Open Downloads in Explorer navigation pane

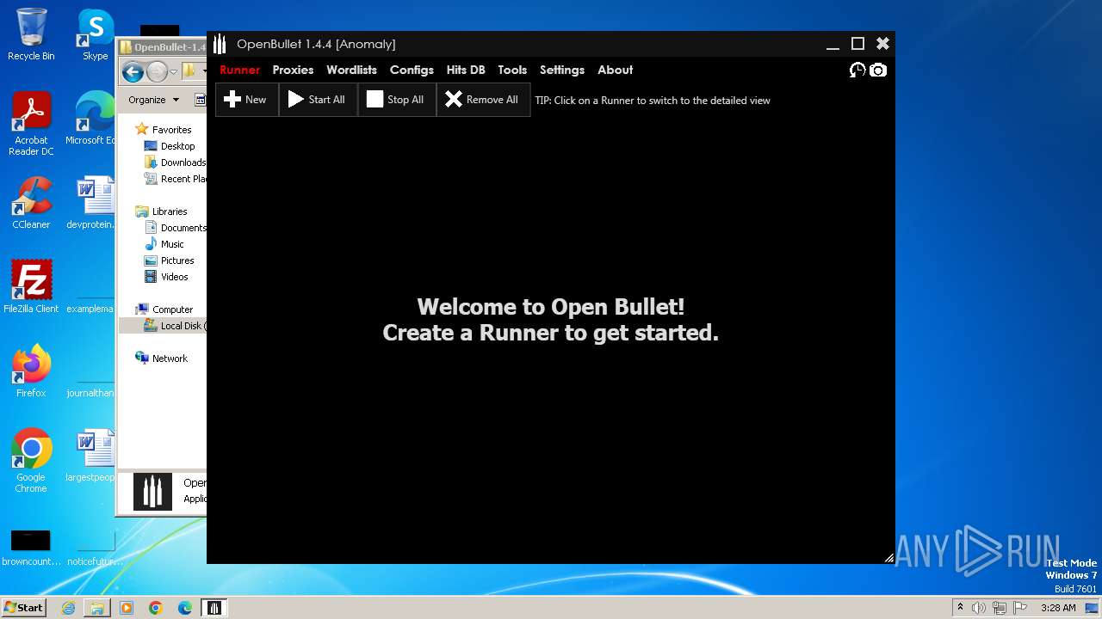[x=175, y=162]
